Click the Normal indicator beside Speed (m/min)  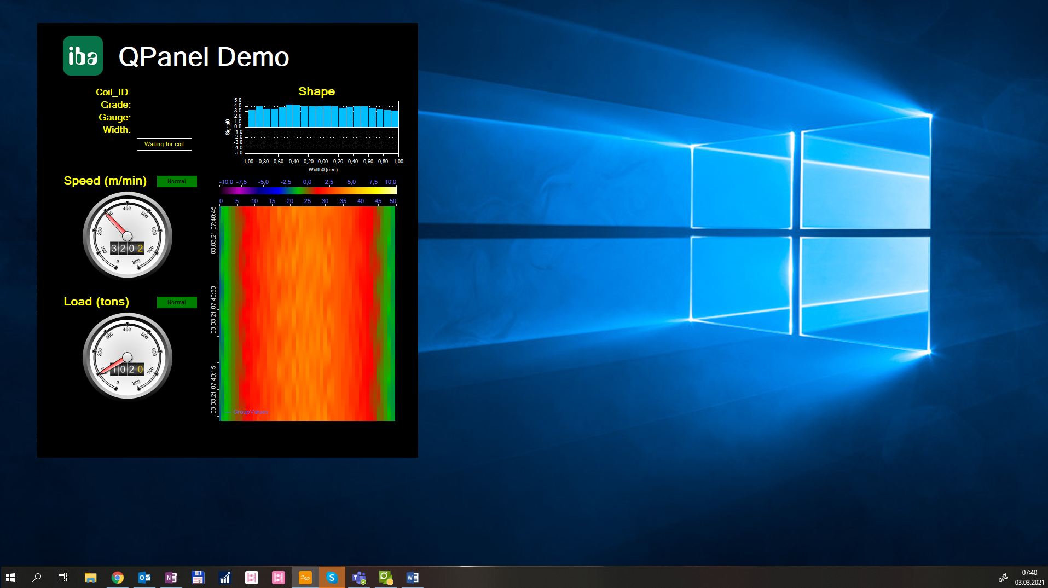(x=177, y=181)
